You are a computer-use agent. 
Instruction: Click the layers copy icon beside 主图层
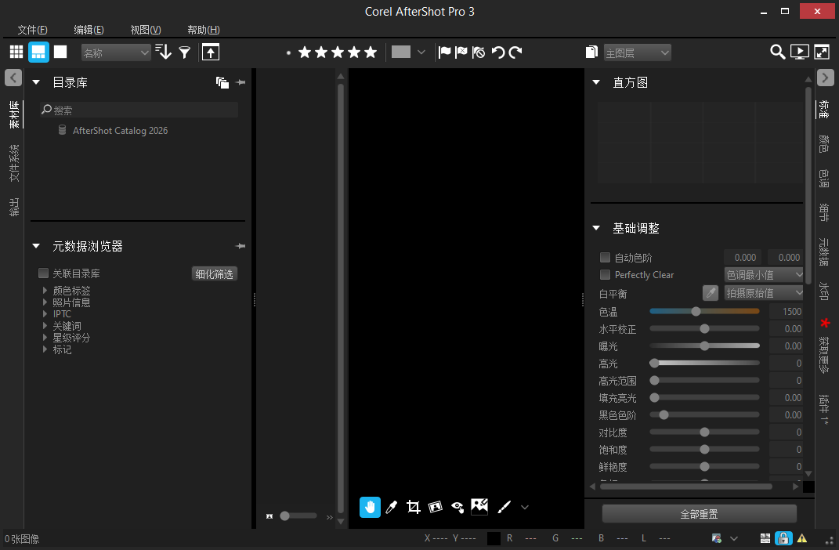click(x=591, y=52)
